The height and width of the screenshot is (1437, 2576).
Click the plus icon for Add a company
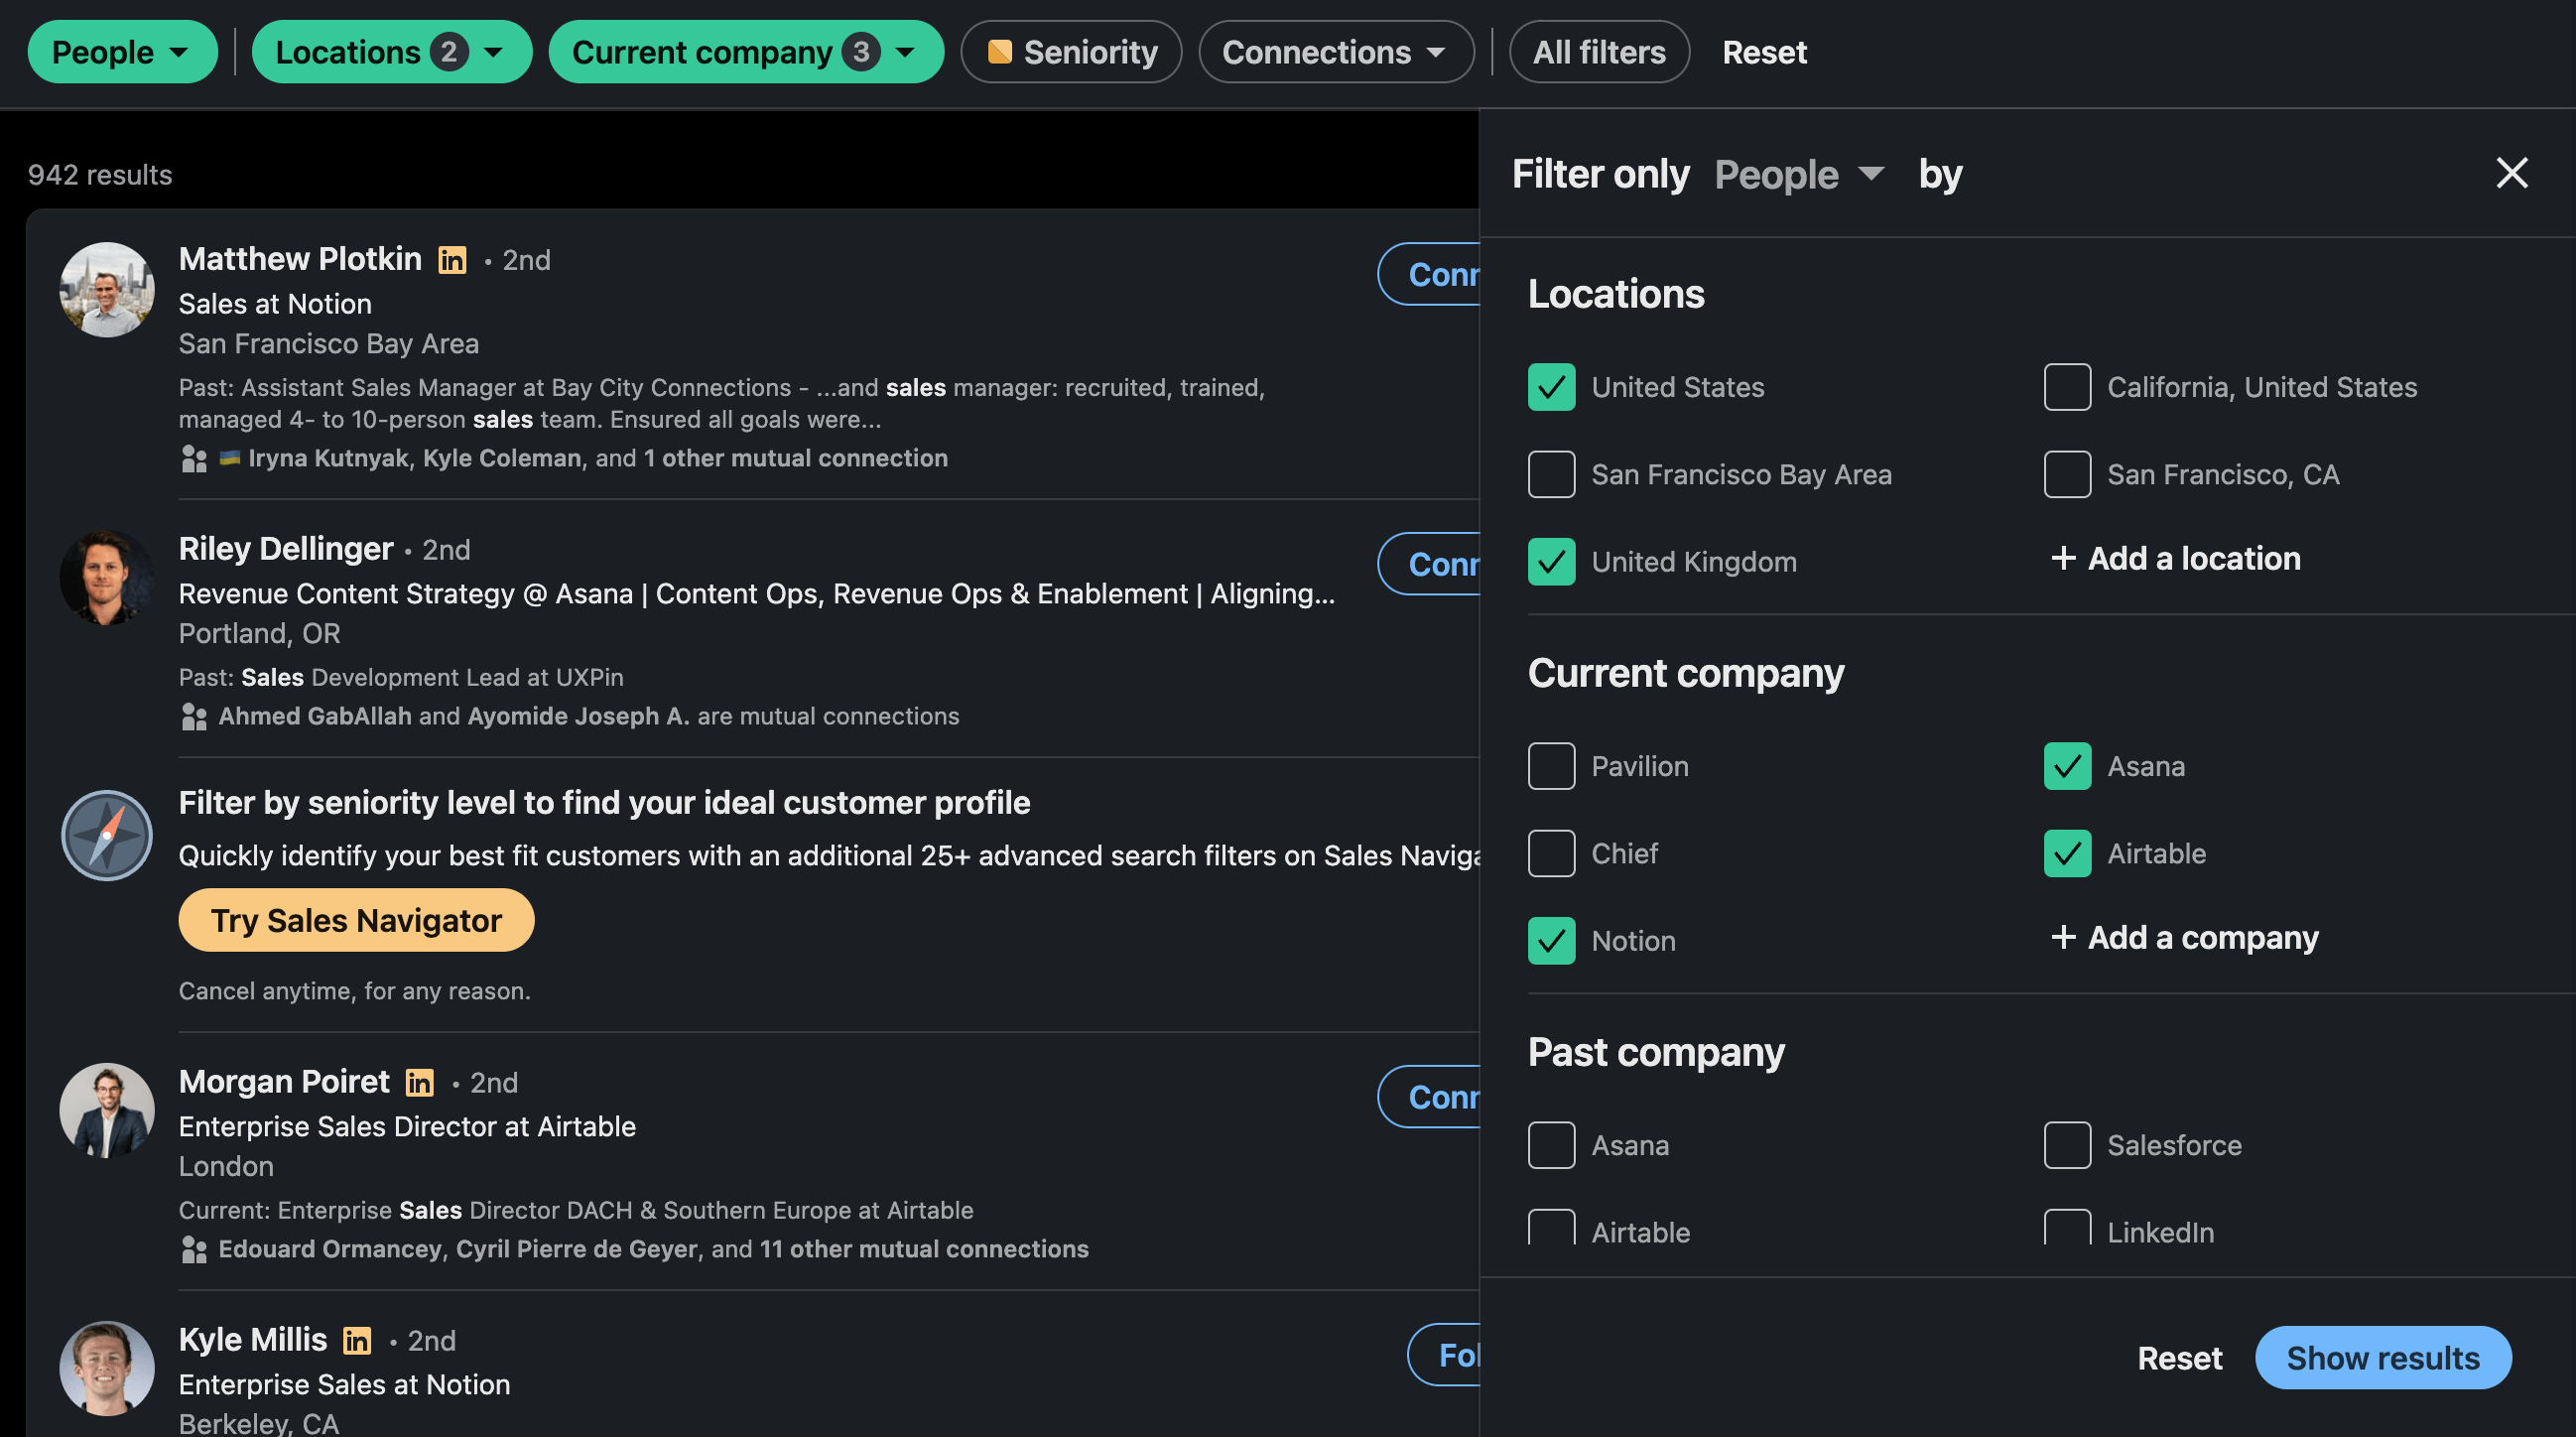point(2062,937)
